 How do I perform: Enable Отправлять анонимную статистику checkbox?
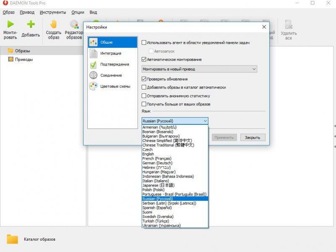point(144,96)
